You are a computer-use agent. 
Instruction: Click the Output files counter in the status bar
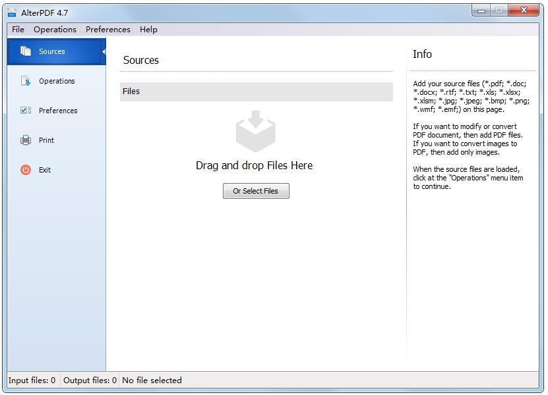[90, 380]
